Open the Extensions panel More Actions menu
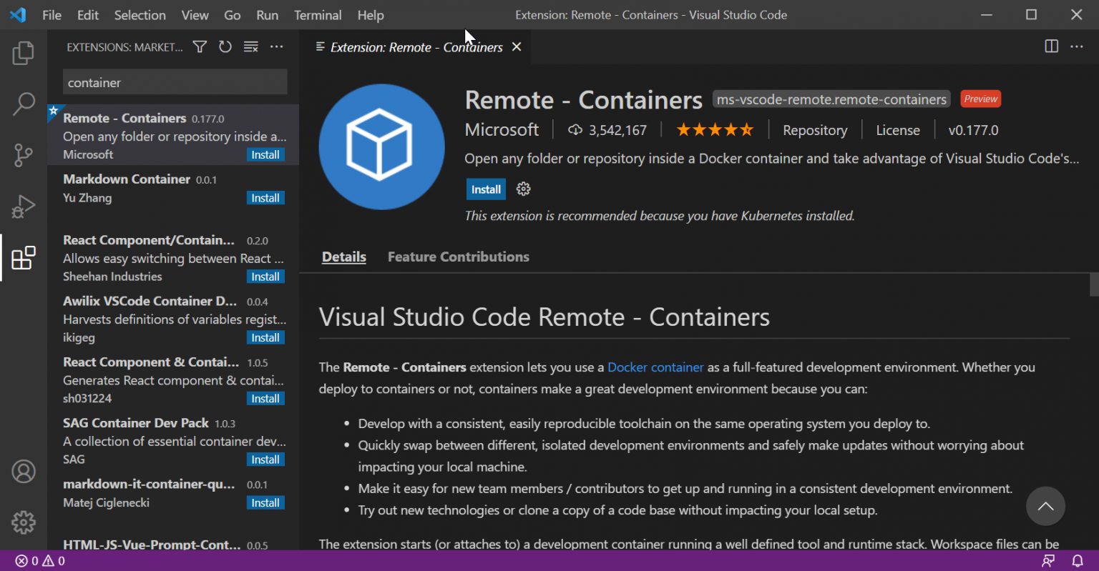 pyautogui.click(x=277, y=46)
